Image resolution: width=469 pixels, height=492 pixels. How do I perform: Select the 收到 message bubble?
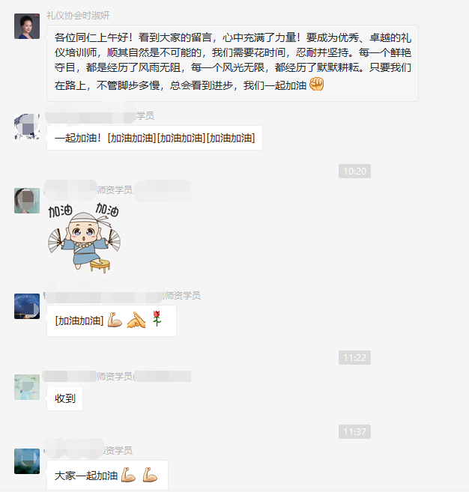[64, 399]
